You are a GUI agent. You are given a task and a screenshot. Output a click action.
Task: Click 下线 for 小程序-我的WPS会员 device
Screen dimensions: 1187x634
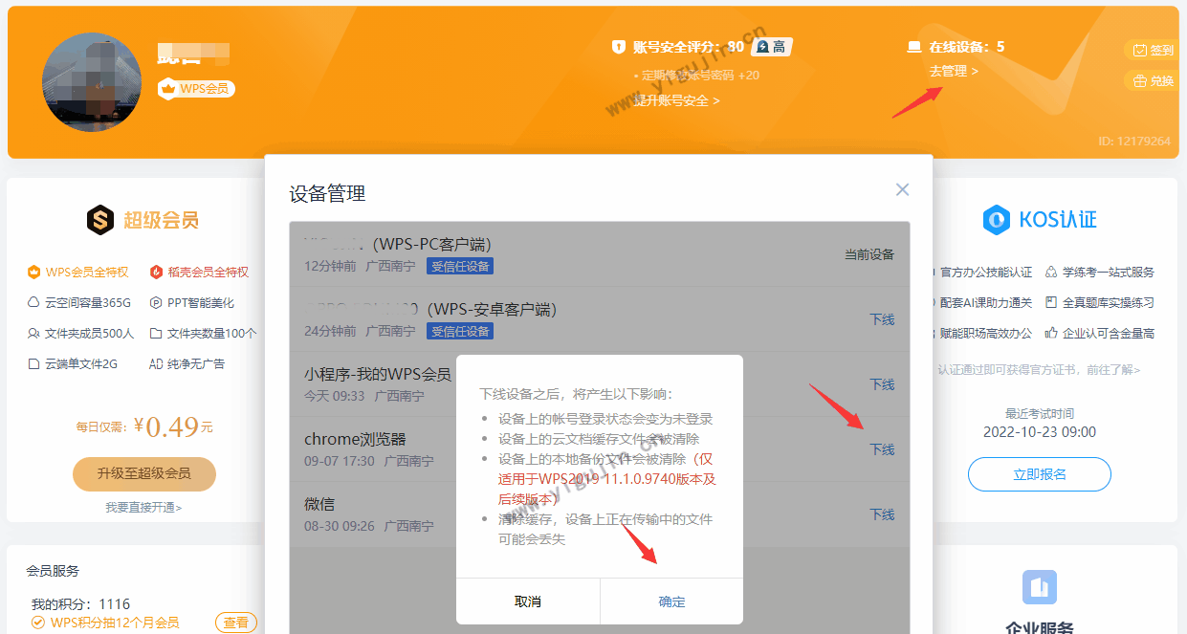882,384
